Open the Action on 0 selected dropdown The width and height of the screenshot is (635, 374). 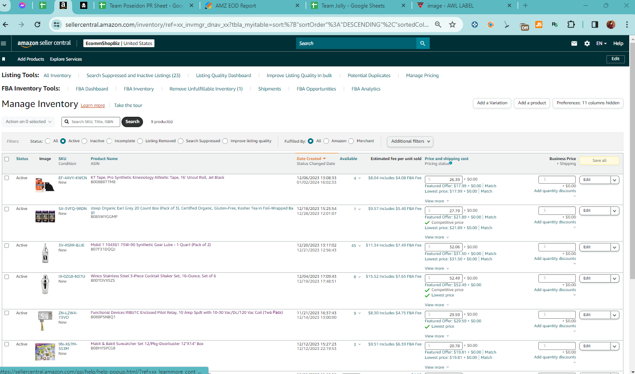[28, 122]
